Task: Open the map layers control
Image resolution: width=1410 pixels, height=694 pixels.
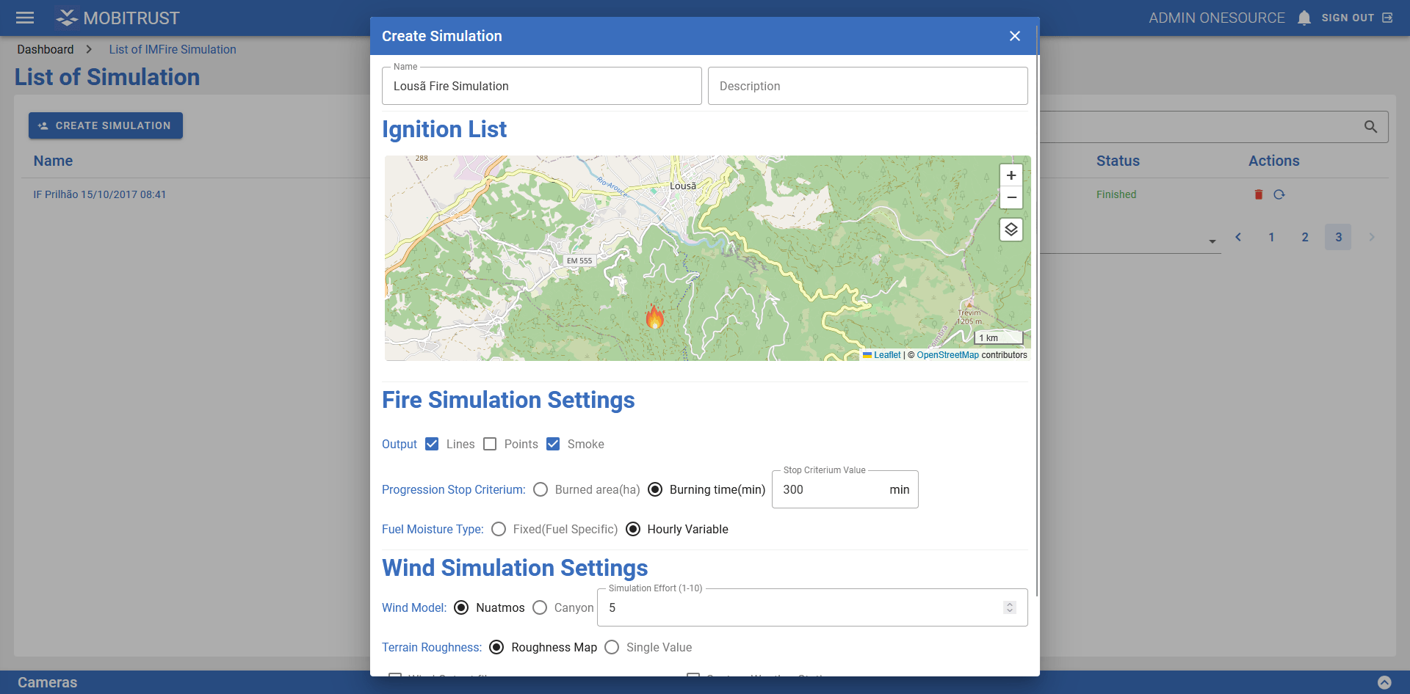Action: tap(1011, 230)
